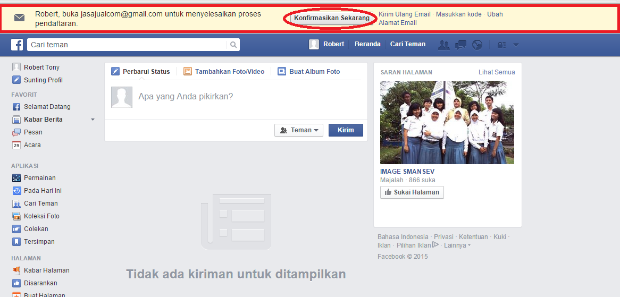The width and height of the screenshot is (620, 297).
Task: Click the Cari teman search field
Action: point(128,45)
